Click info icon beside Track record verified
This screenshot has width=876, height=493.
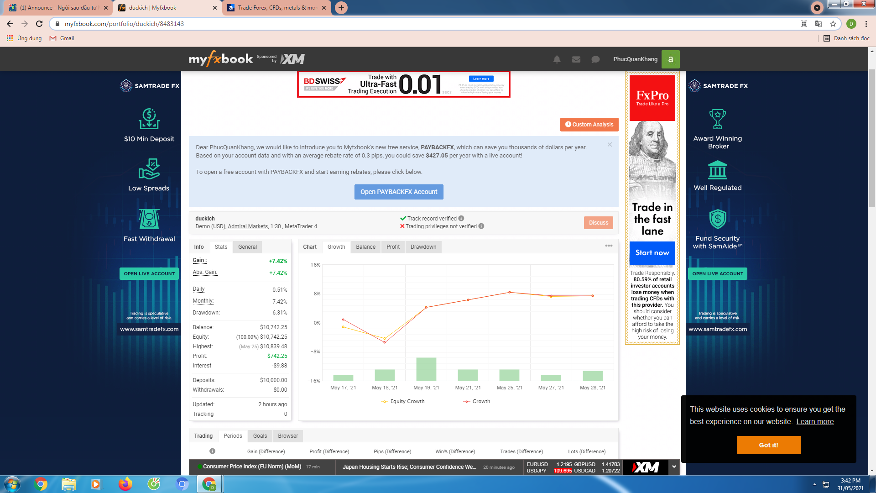(x=461, y=218)
